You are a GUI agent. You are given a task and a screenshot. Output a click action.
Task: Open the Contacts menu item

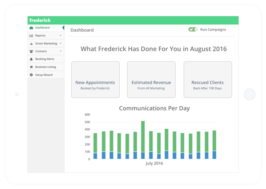[46, 51]
